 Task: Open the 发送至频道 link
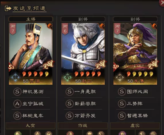click(29, 8)
